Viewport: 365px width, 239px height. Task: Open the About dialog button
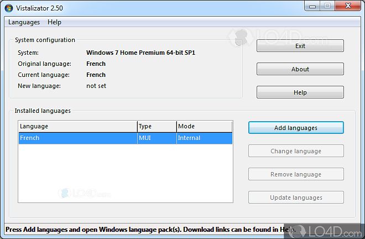[300, 69]
